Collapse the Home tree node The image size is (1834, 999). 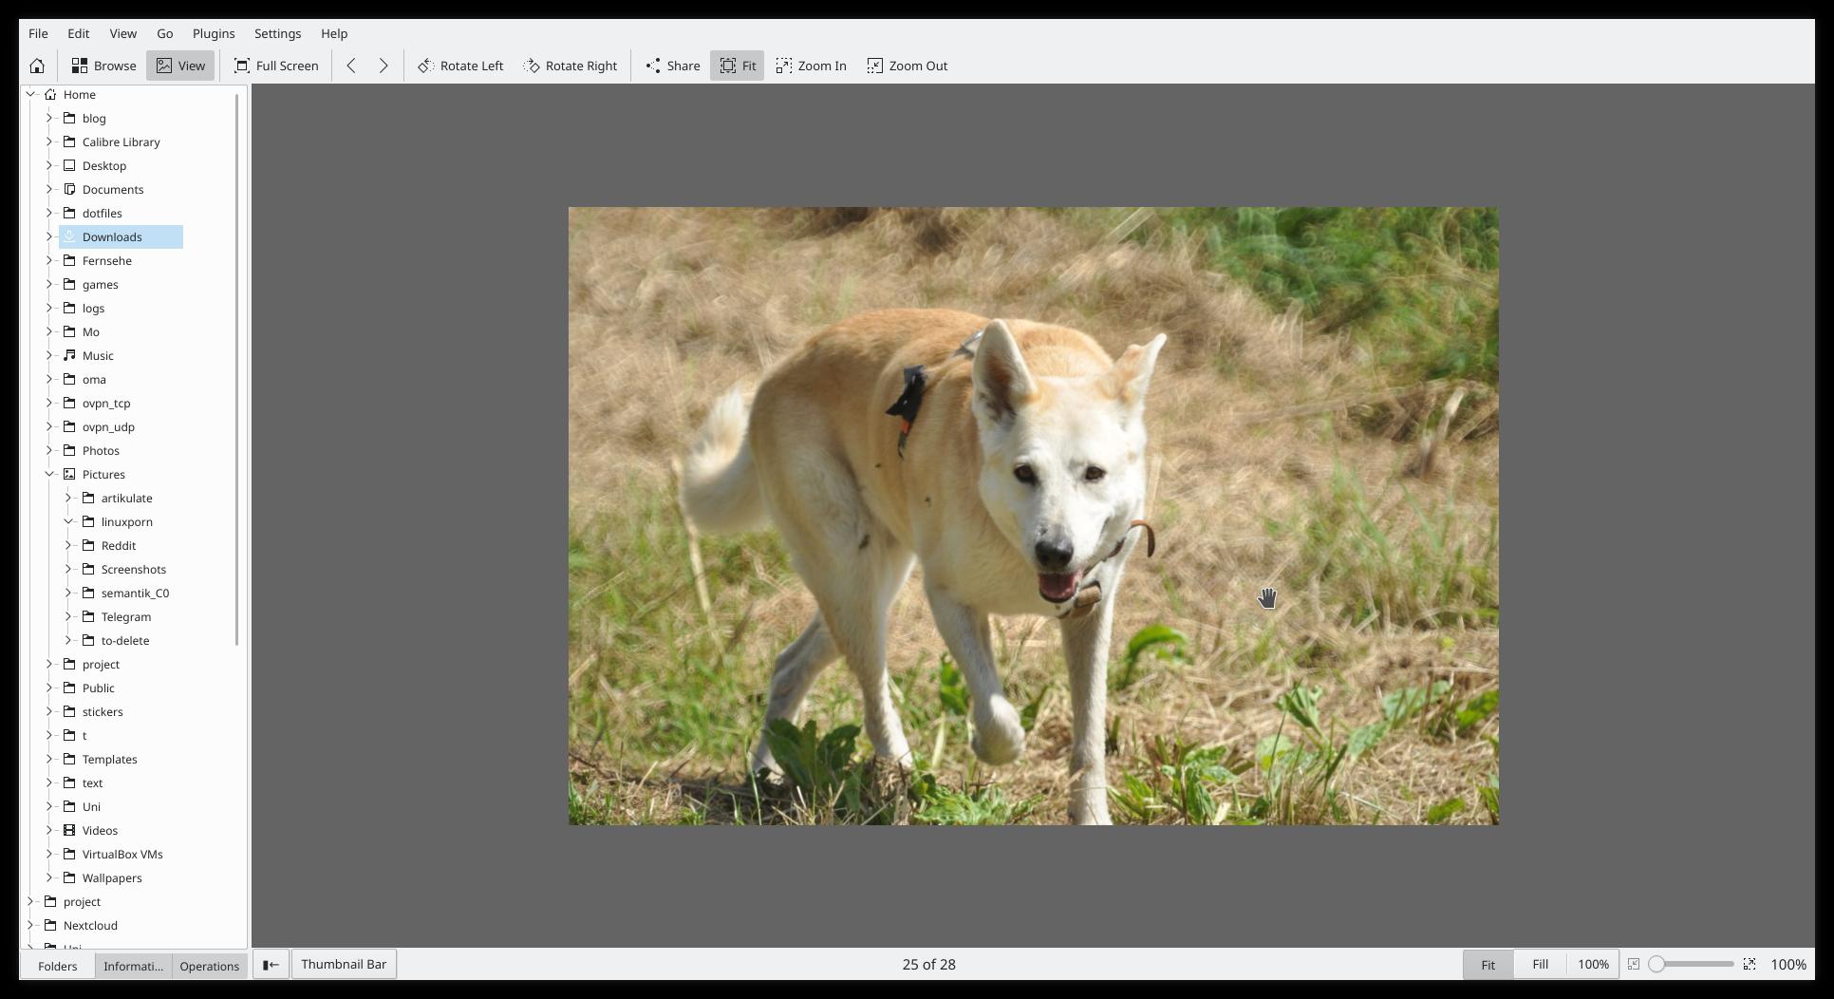[x=30, y=94]
